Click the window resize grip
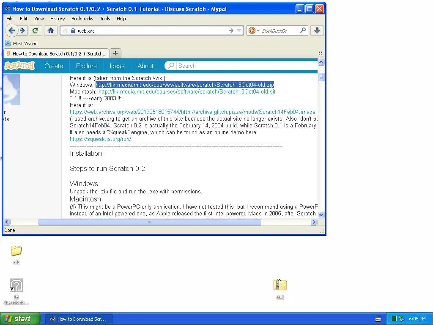The height and width of the screenshot is (325, 433). coord(322,231)
